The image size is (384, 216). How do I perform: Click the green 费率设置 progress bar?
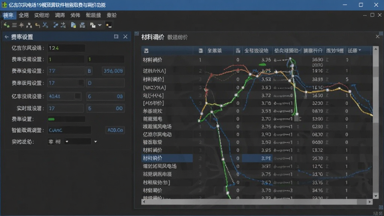click(66, 119)
